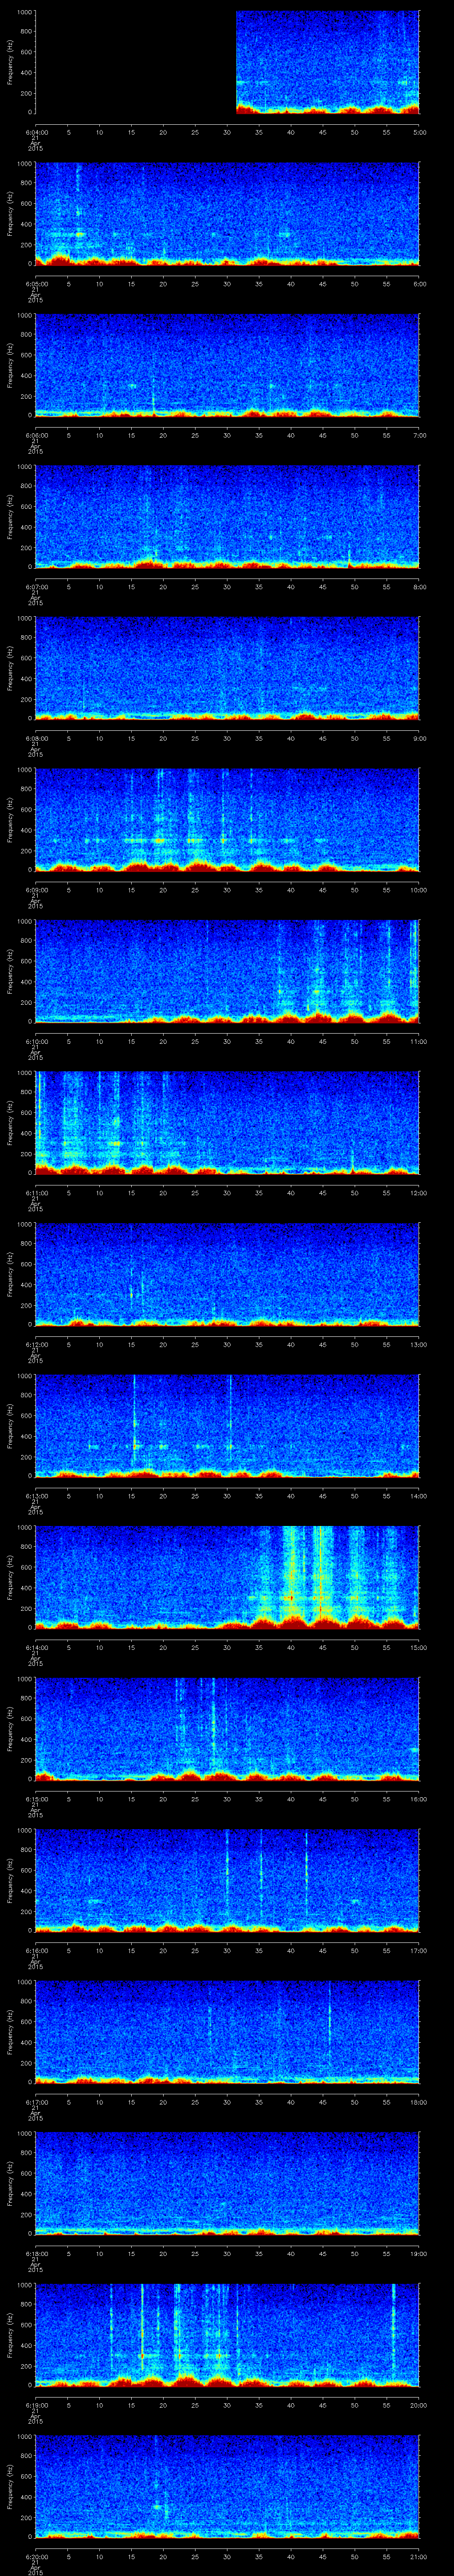Screen dimensions: 454x2576
Task: Click the spectrogram panel starting at 6:06:00
Action: point(227,364)
